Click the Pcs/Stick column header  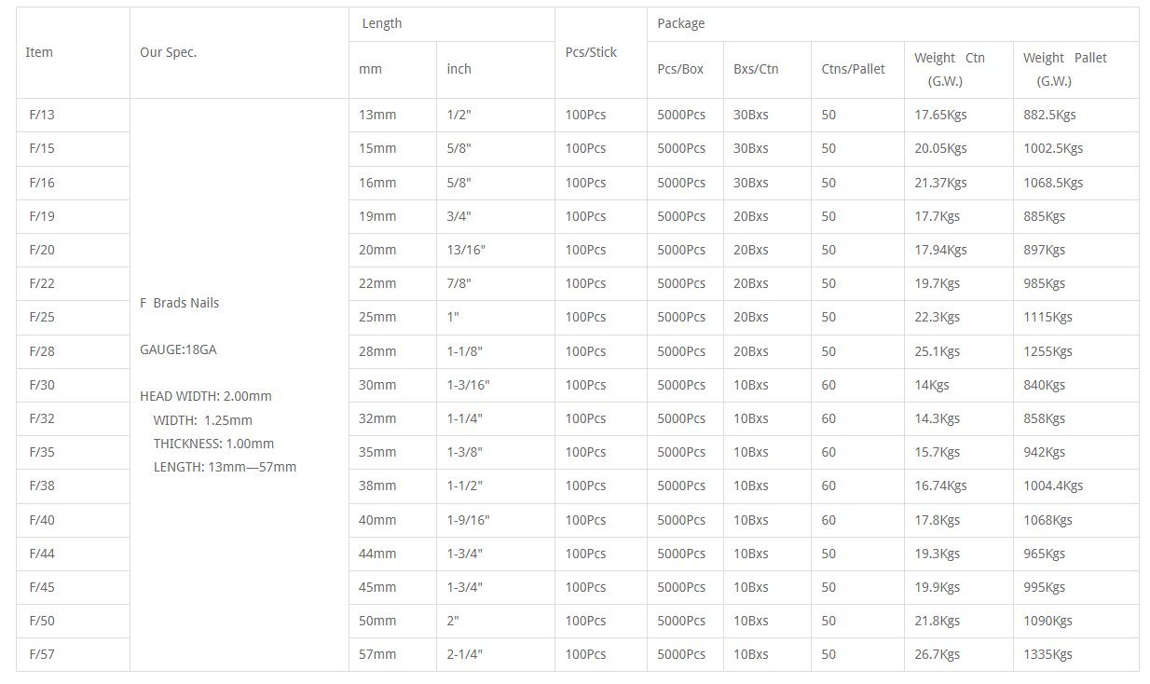[x=601, y=52]
